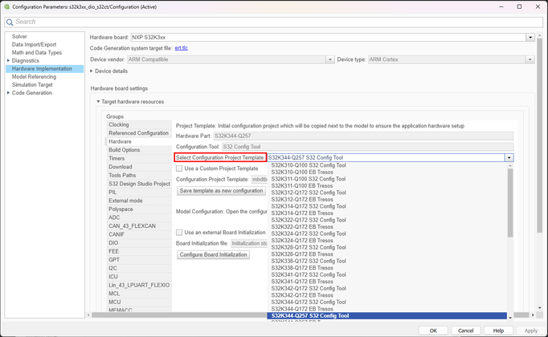Viewport: 548px width, 337px height.
Task: Choose highlighted S32K344-Q257 S32 Config Tool option
Action: [x=386, y=315]
